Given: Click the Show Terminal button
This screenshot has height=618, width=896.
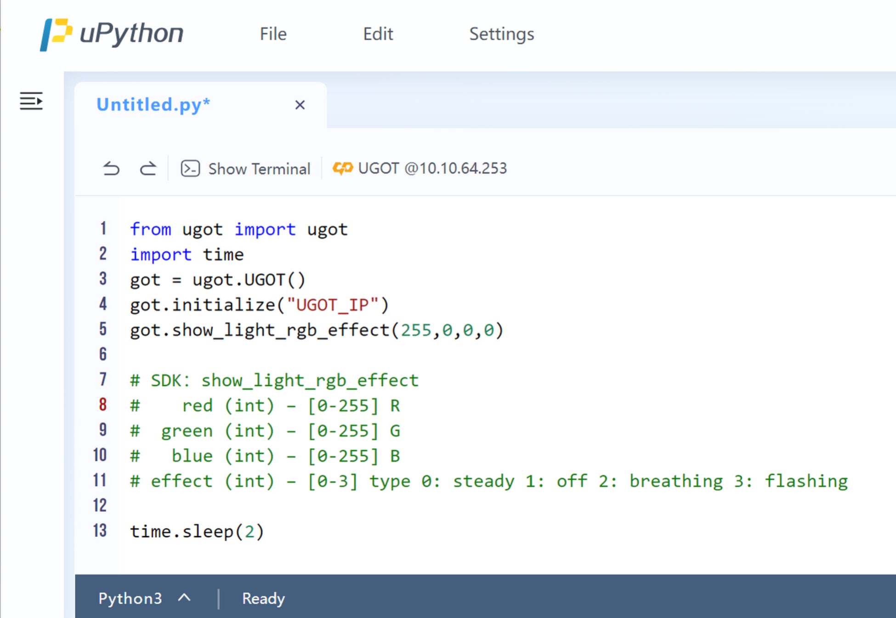Looking at the screenshot, I should [x=259, y=169].
